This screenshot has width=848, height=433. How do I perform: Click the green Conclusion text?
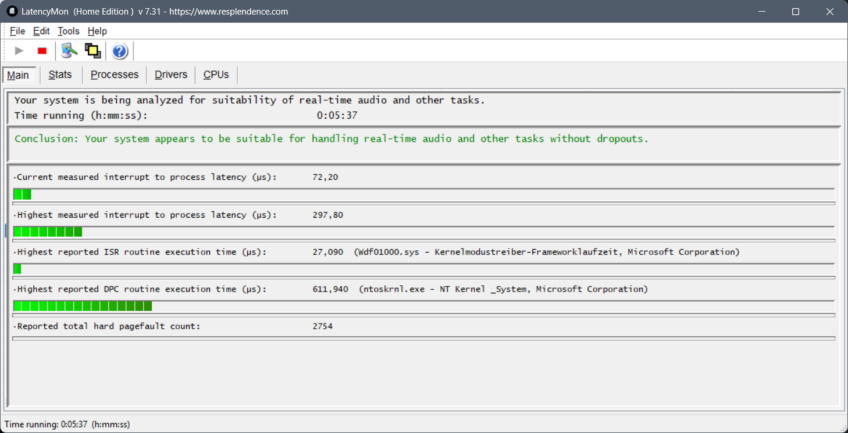point(331,139)
